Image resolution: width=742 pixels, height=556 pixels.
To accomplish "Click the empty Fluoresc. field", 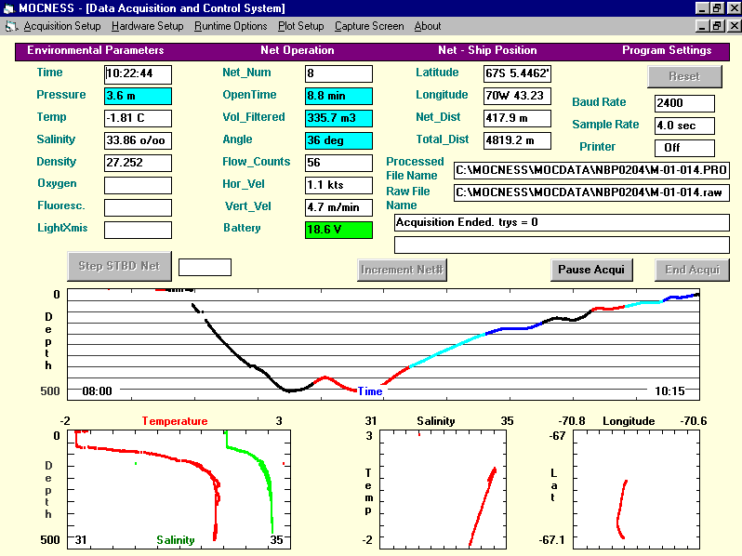I will point(138,207).
